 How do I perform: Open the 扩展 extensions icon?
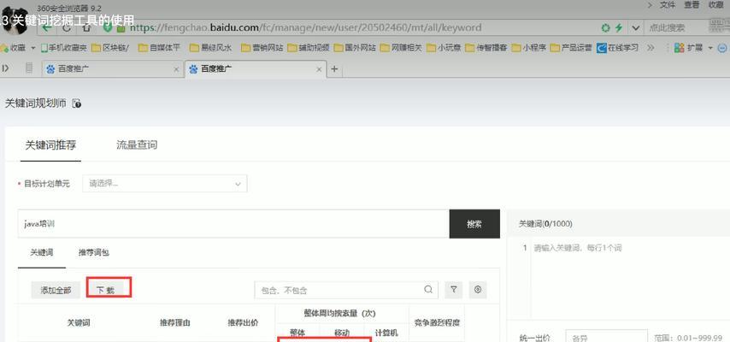click(688, 48)
